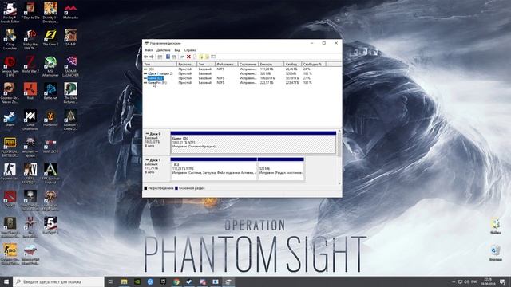The height and width of the screenshot is (287, 511).
Task: Open Steam from the taskbar
Action: pyautogui.click(x=189, y=281)
